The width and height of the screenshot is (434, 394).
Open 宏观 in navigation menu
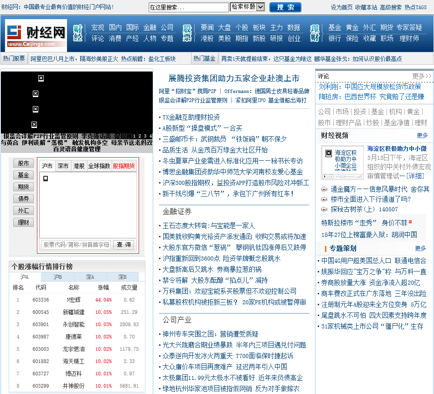click(x=98, y=28)
